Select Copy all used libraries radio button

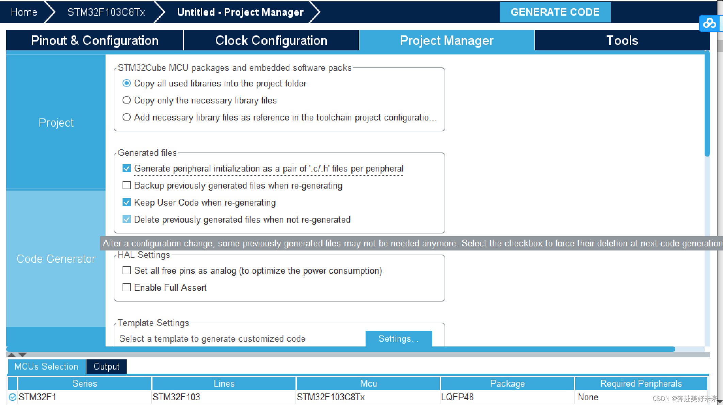pyautogui.click(x=127, y=83)
